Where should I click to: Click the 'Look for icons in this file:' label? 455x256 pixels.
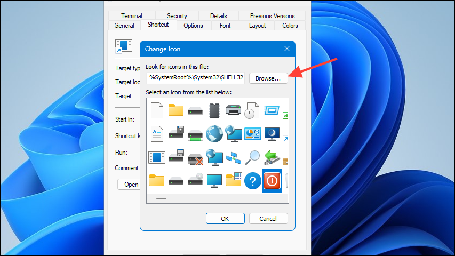click(177, 67)
